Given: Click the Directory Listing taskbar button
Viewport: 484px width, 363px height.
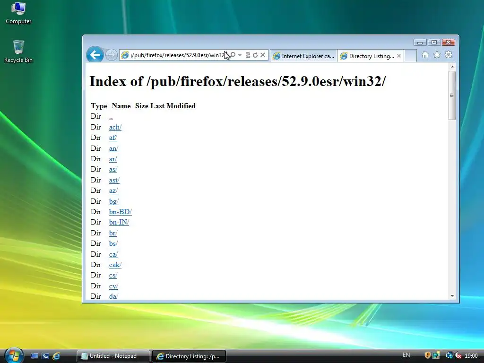Looking at the screenshot, I should [189, 356].
